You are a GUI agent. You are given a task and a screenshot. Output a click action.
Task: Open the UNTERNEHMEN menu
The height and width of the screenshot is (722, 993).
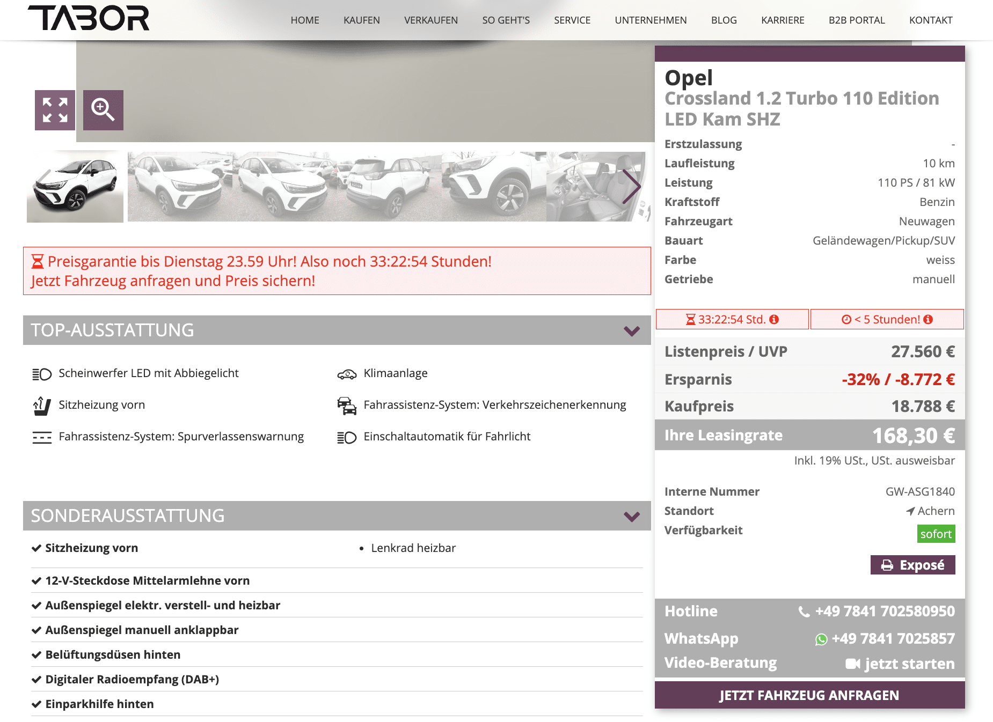tap(651, 20)
